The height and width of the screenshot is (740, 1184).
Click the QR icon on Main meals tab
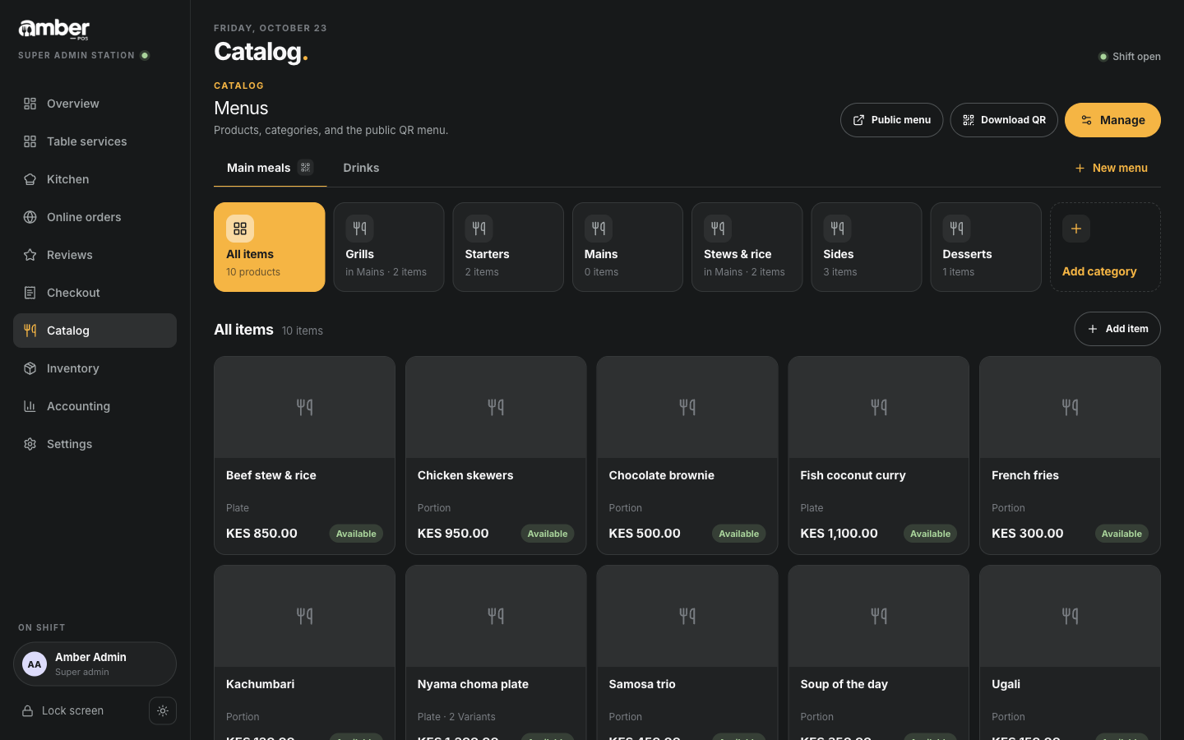coord(305,168)
